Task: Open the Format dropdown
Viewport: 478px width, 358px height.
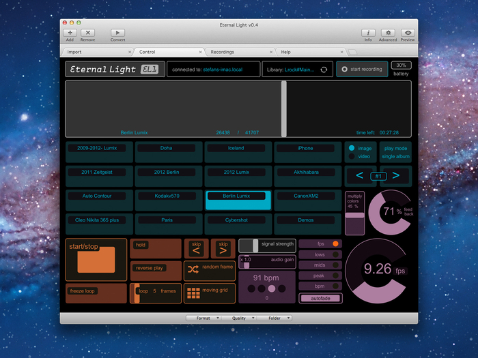Action: pos(203,318)
